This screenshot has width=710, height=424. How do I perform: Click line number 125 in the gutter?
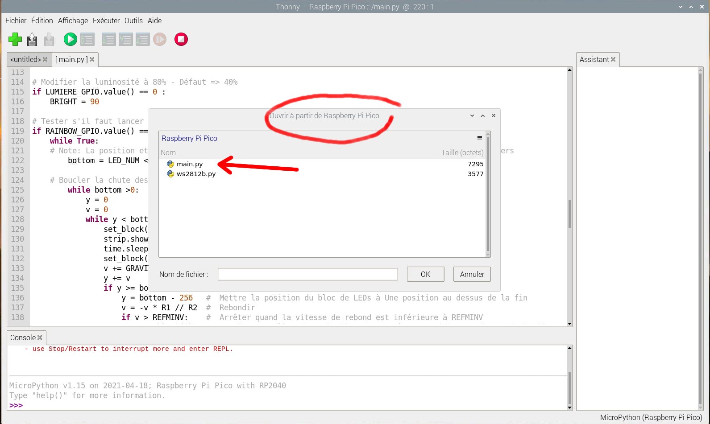(17, 190)
